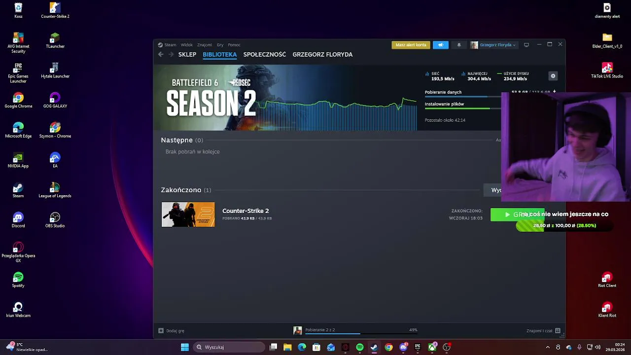
Task: Click the 'Instalowanie plików' progress bar
Action: coord(463,108)
